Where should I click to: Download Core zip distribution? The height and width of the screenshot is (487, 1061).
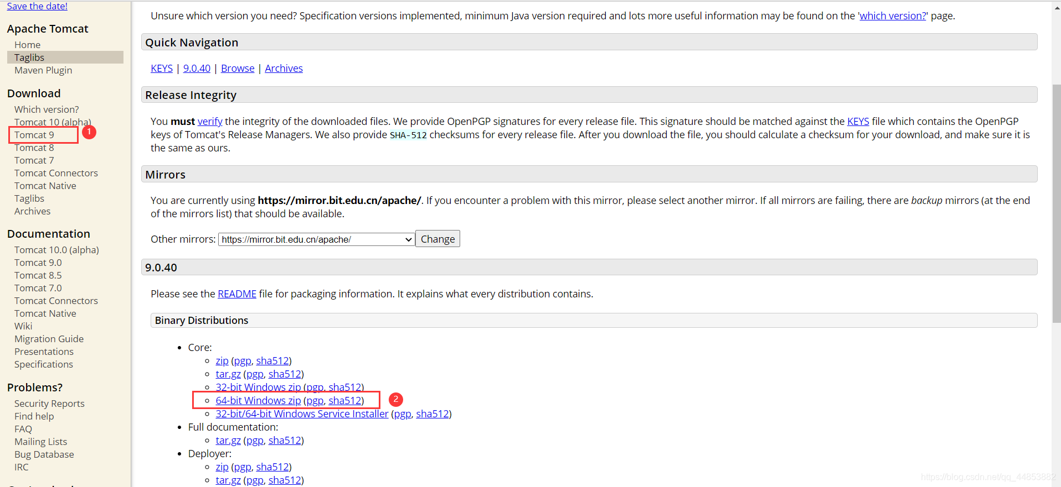222,361
